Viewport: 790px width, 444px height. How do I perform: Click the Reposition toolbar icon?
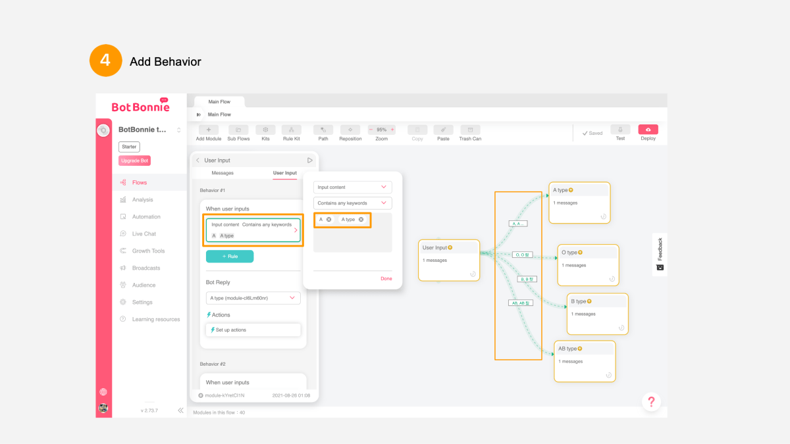pos(350,130)
